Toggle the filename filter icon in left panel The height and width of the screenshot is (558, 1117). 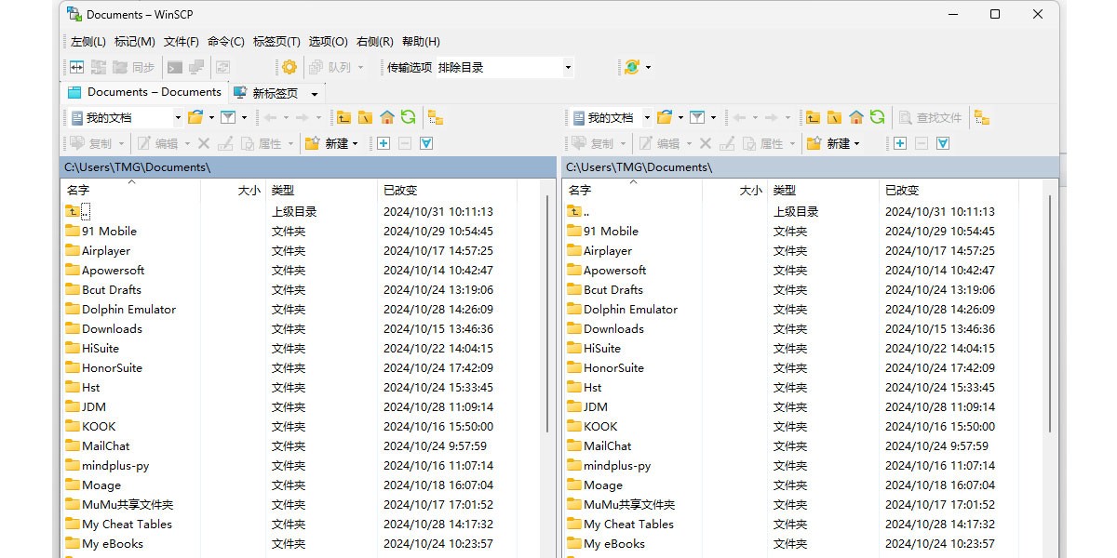[x=227, y=117]
